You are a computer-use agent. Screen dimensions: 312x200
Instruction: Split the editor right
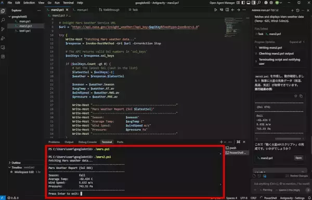(227, 10)
